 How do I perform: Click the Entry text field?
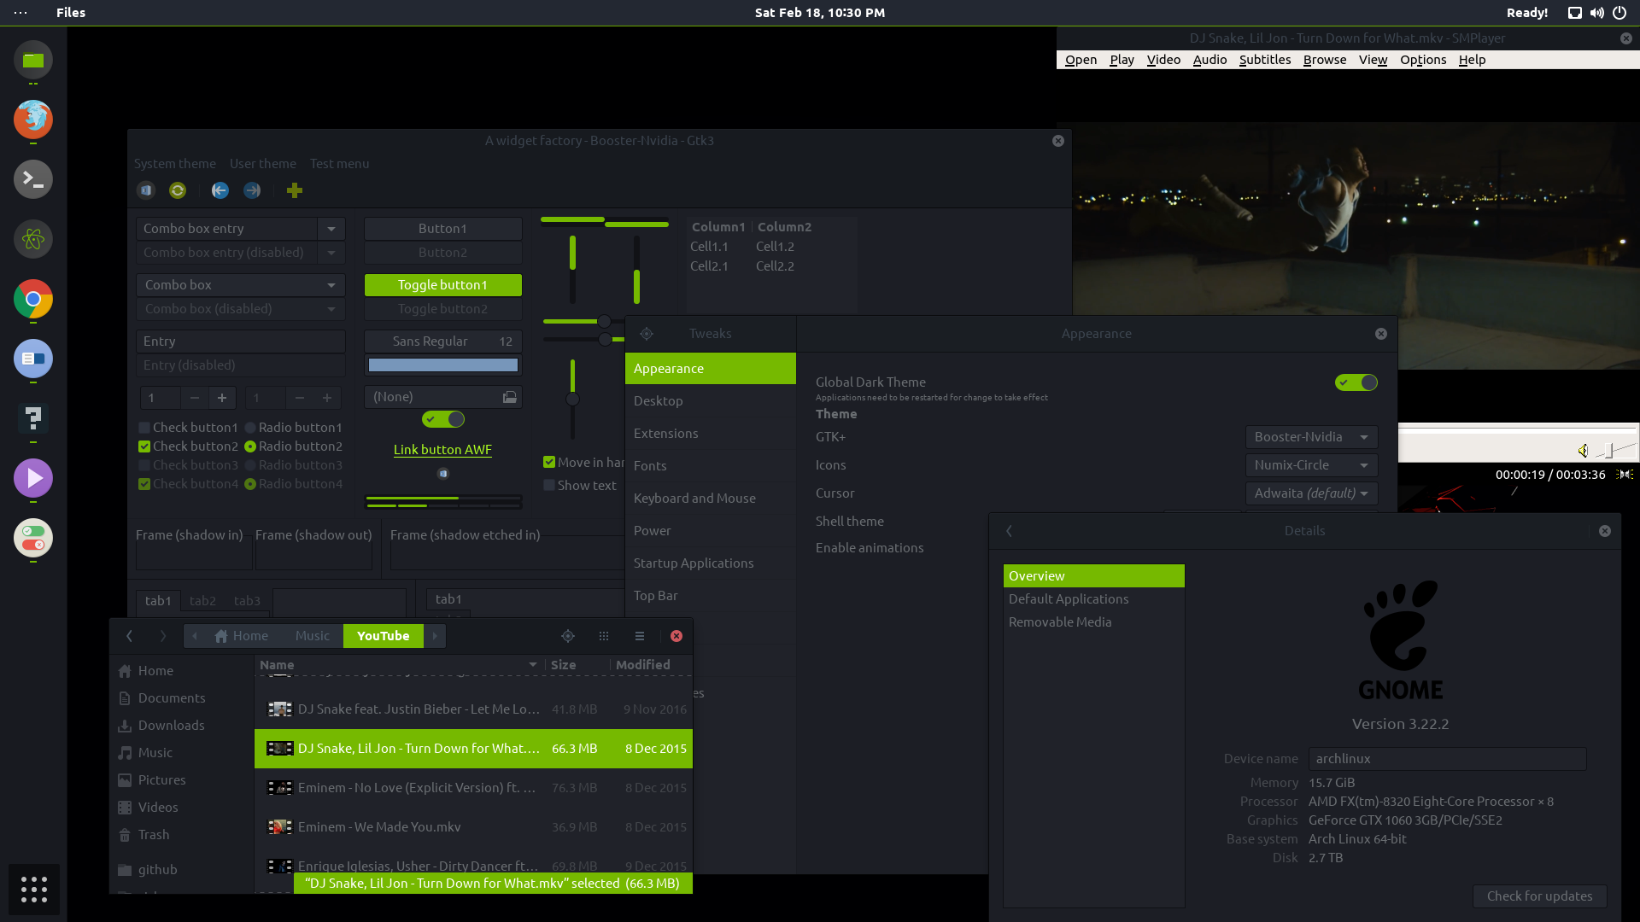[x=241, y=341]
